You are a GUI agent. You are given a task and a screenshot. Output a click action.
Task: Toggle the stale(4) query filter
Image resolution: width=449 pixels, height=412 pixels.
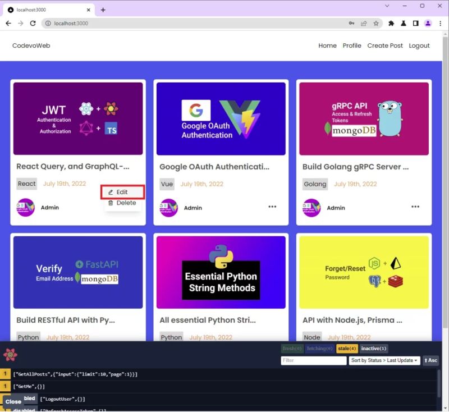347,348
